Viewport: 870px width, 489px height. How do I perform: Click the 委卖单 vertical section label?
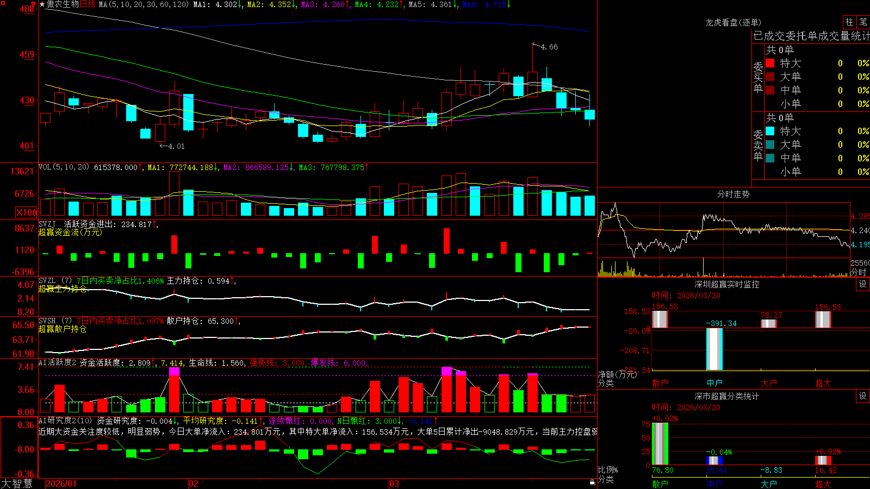(758, 145)
